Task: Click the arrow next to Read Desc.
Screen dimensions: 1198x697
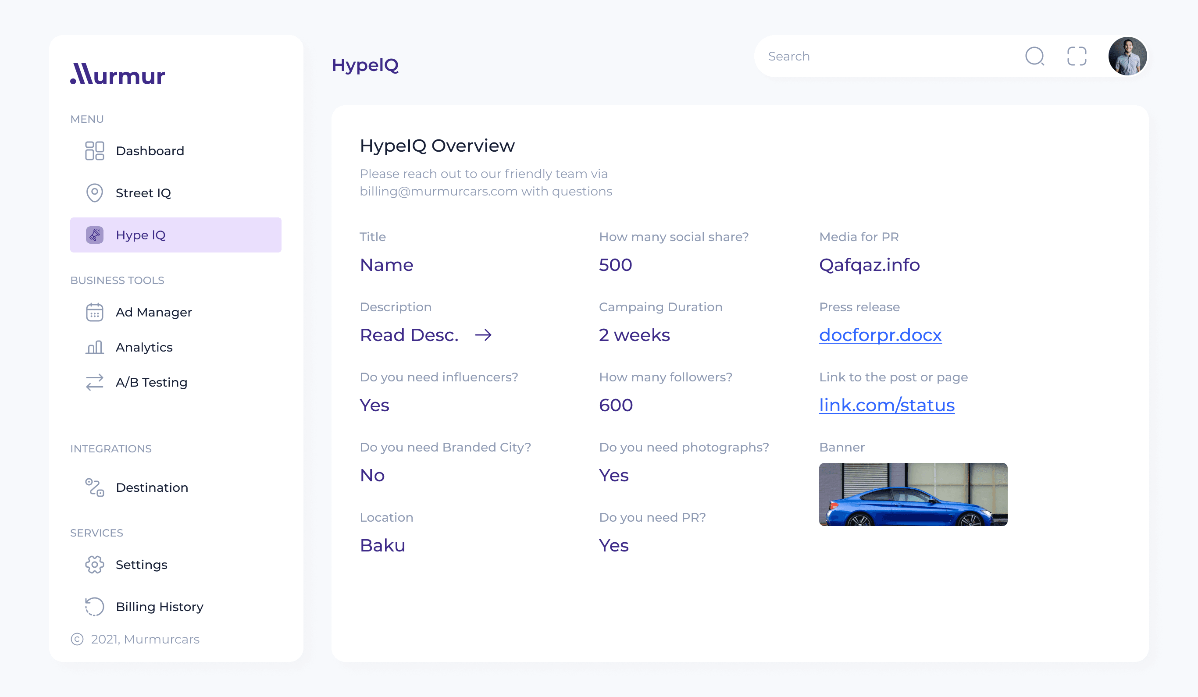Action: point(483,335)
